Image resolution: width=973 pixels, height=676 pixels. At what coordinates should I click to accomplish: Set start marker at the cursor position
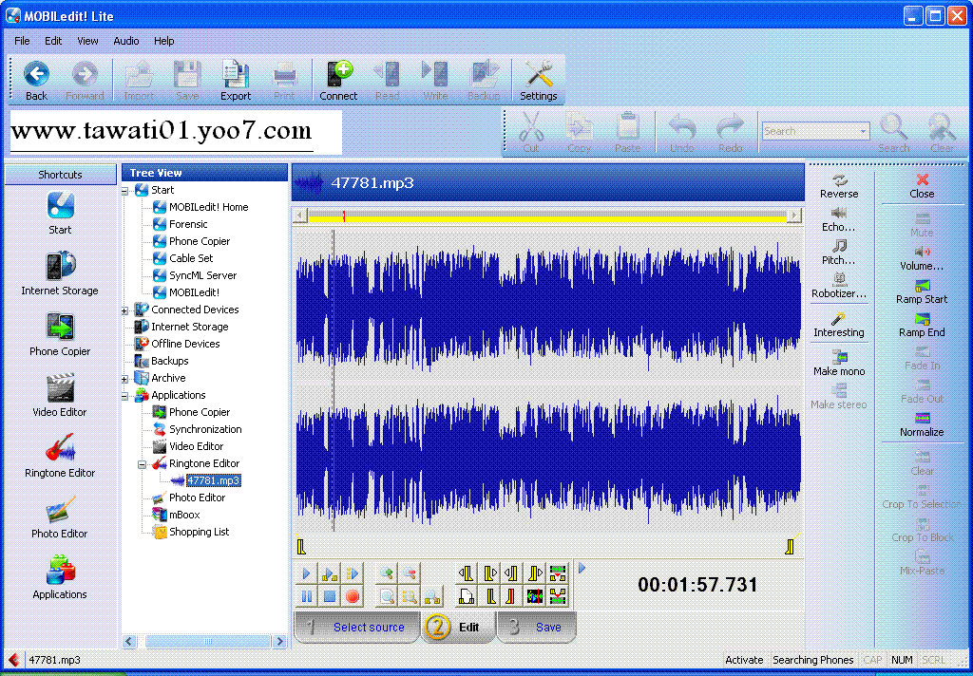(489, 596)
